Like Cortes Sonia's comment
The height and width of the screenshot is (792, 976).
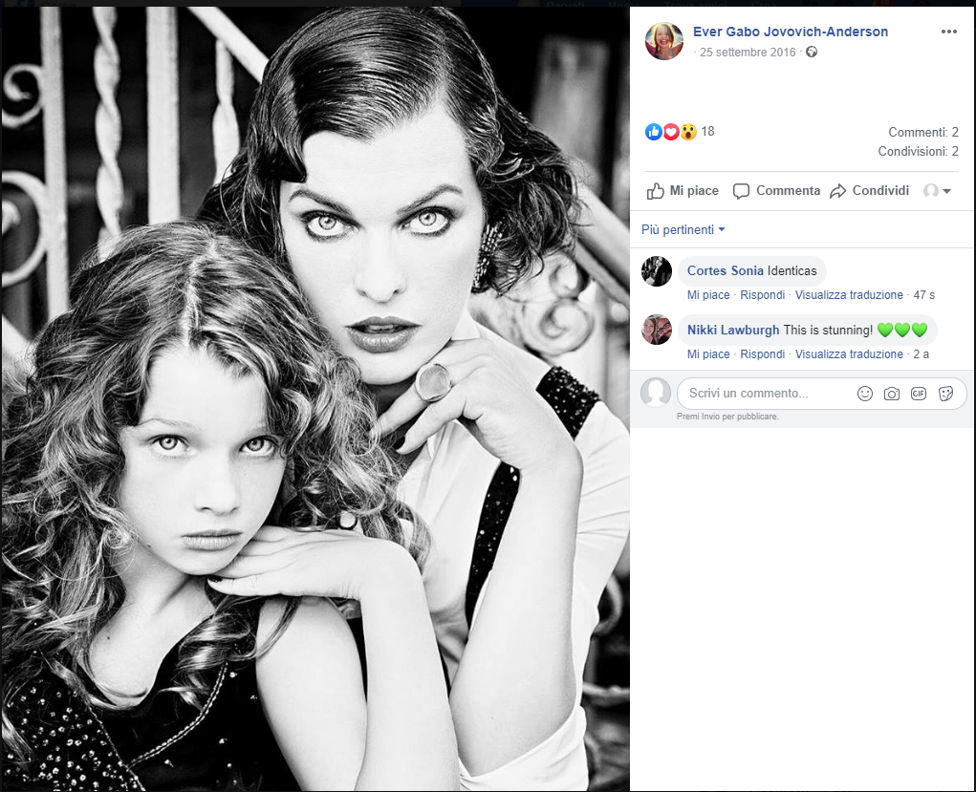point(707,295)
